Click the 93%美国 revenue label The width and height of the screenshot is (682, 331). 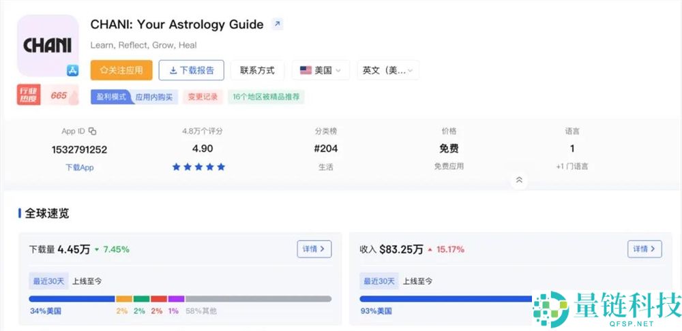click(376, 311)
